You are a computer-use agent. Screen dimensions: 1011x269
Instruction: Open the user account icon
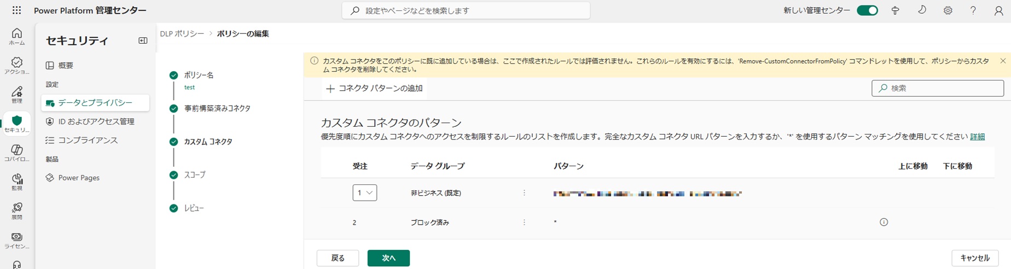coord(998,10)
